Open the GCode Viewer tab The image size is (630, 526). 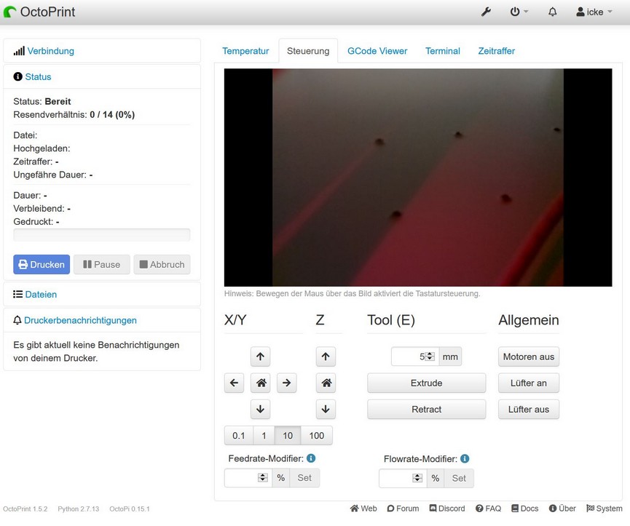(377, 51)
